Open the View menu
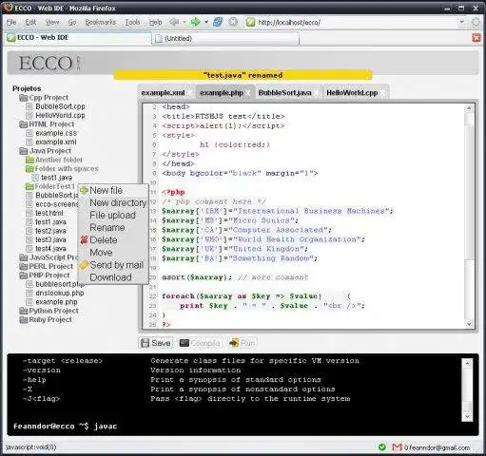Viewport: 486px width, 456px height. [52, 22]
